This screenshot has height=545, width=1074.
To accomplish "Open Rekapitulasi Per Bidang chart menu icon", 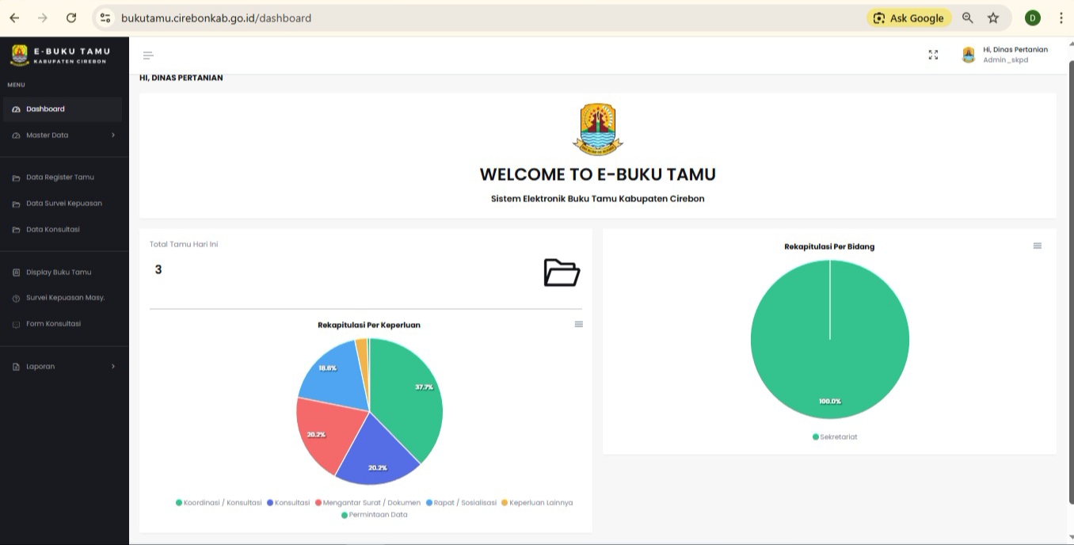I will coord(1038,246).
